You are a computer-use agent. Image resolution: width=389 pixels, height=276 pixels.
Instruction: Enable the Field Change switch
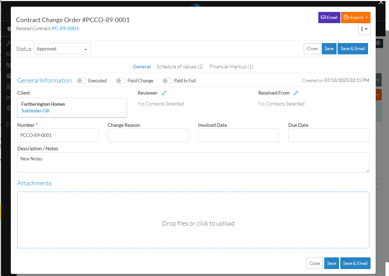tap(121, 81)
